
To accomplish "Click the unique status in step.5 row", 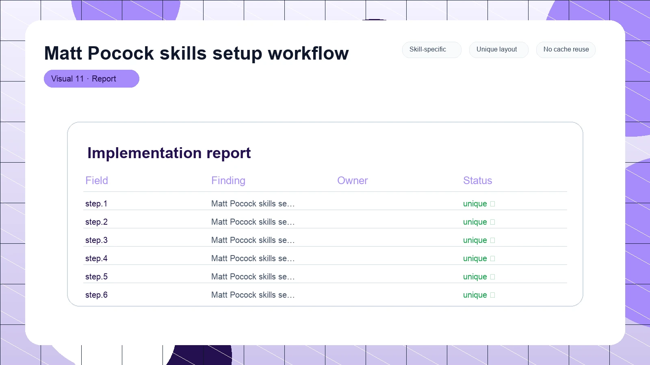I will [479, 277].
